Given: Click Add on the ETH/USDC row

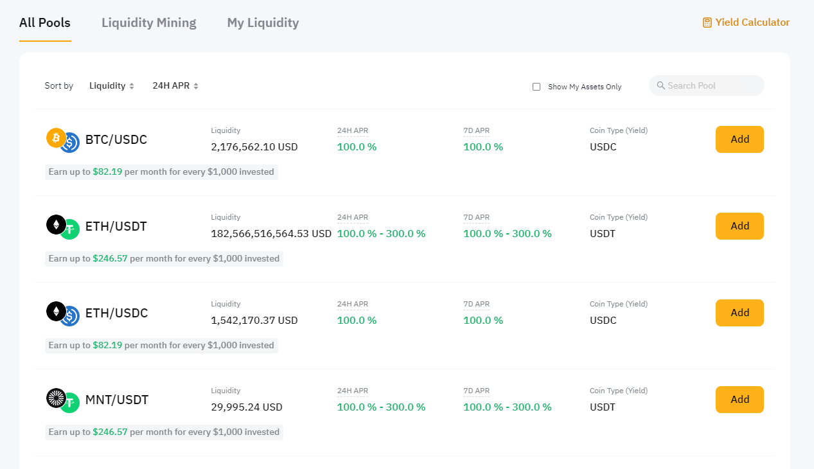Looking at the screenshot, I should pos(739,313).
